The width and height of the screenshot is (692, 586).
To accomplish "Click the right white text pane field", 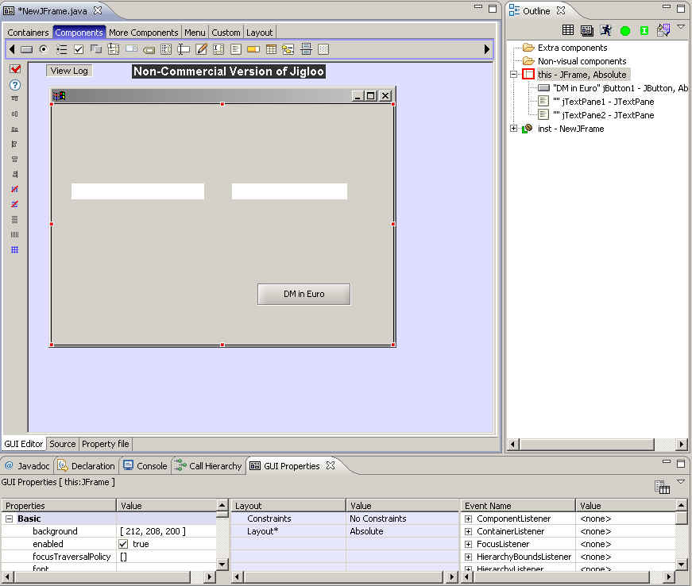I will point(289,191).
